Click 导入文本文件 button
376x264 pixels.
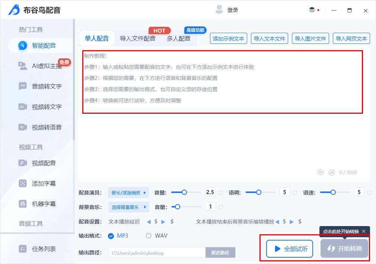coord(270,39)
